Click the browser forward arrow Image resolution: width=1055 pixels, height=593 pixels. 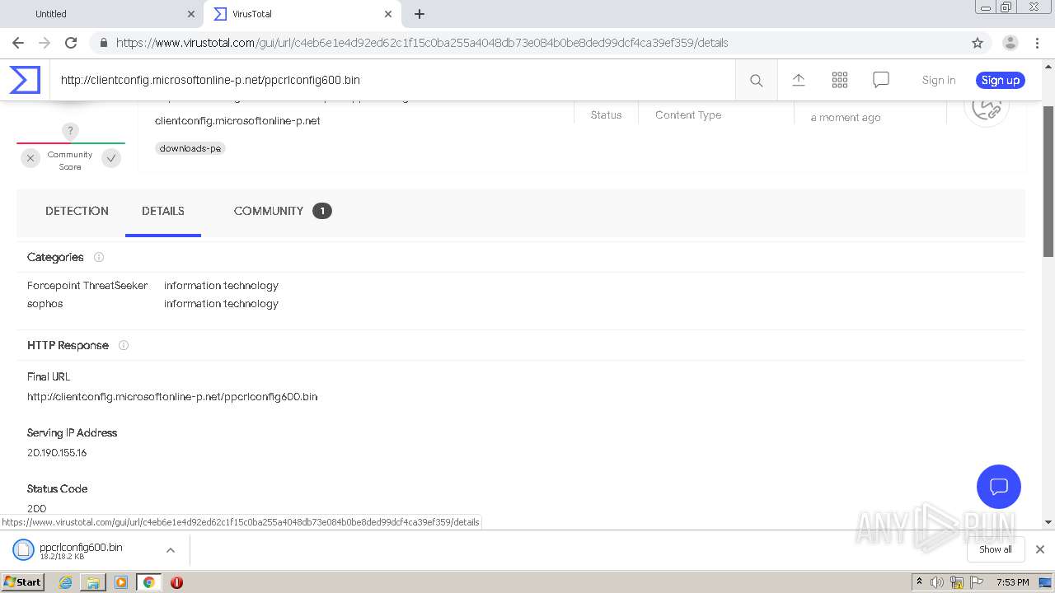[x=45, y=43]
